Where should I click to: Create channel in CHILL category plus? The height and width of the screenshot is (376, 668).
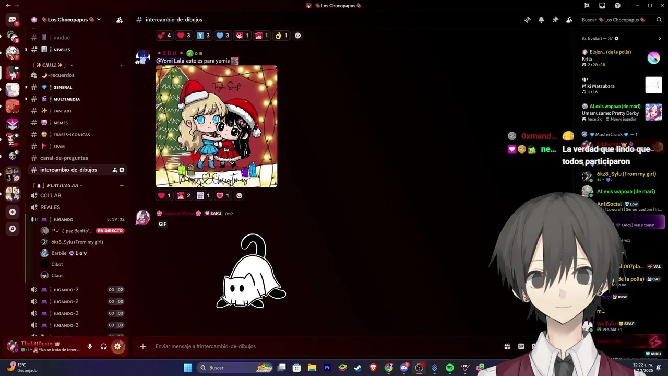click(122, 65)
